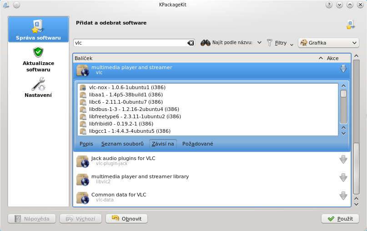The width and height of the screenshot is (367, 231).
Task: Select Jack audio plugins for VLC row
Action: (212, 161)
